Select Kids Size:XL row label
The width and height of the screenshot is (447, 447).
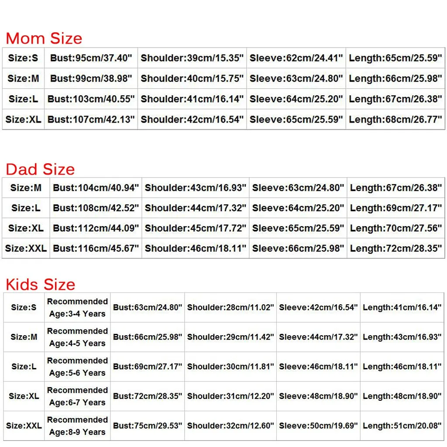[x=24, y=396]
